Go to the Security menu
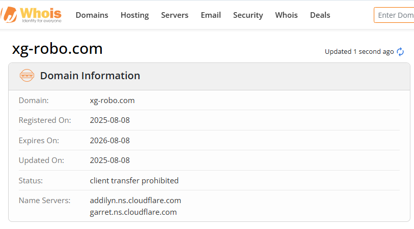The image size is (414, 229). [x=248, y=15]
